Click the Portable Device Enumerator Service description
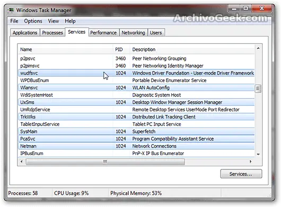Image resolution: width=281 pixels, height=207 pixels. pos(169,80)
